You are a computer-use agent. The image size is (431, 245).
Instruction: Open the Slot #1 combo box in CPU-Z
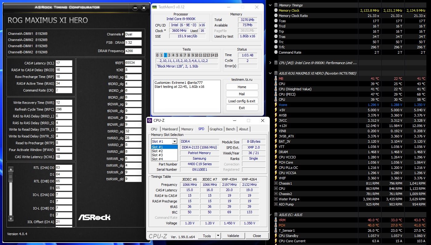pos(164,141)
